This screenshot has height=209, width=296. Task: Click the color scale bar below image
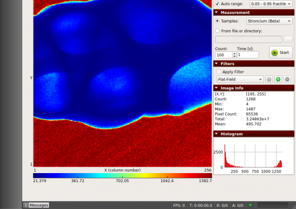pos(122,176)
